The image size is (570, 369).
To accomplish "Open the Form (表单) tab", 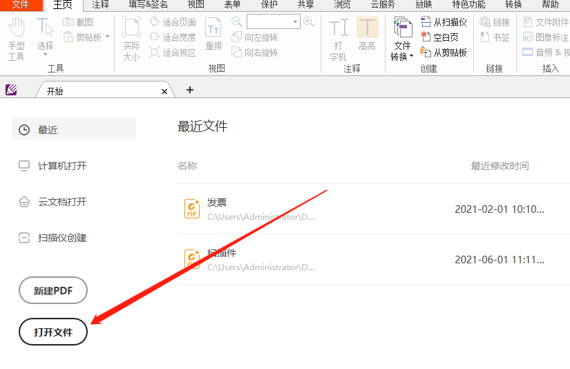I will pyautogui.click(x=232, y=5).
